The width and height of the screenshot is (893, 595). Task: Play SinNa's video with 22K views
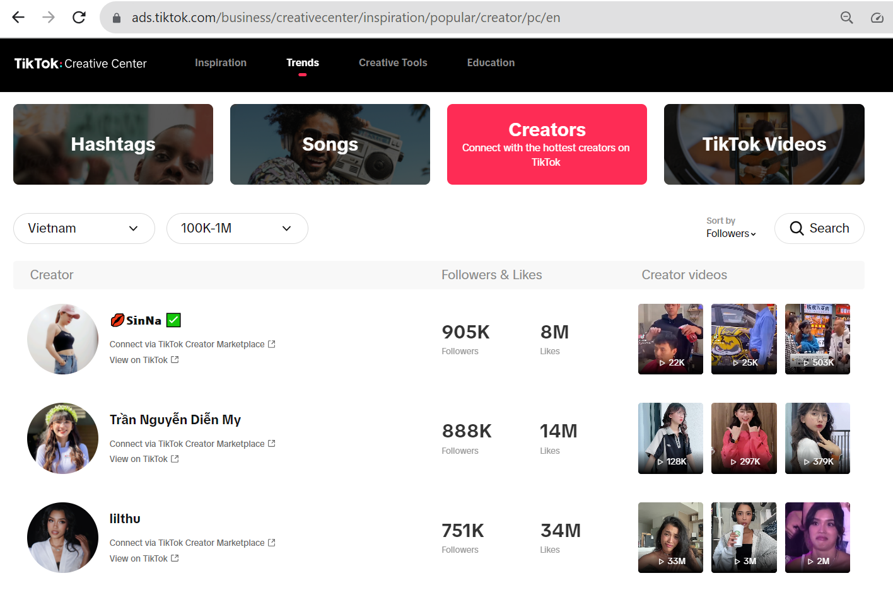pos(670,339)
